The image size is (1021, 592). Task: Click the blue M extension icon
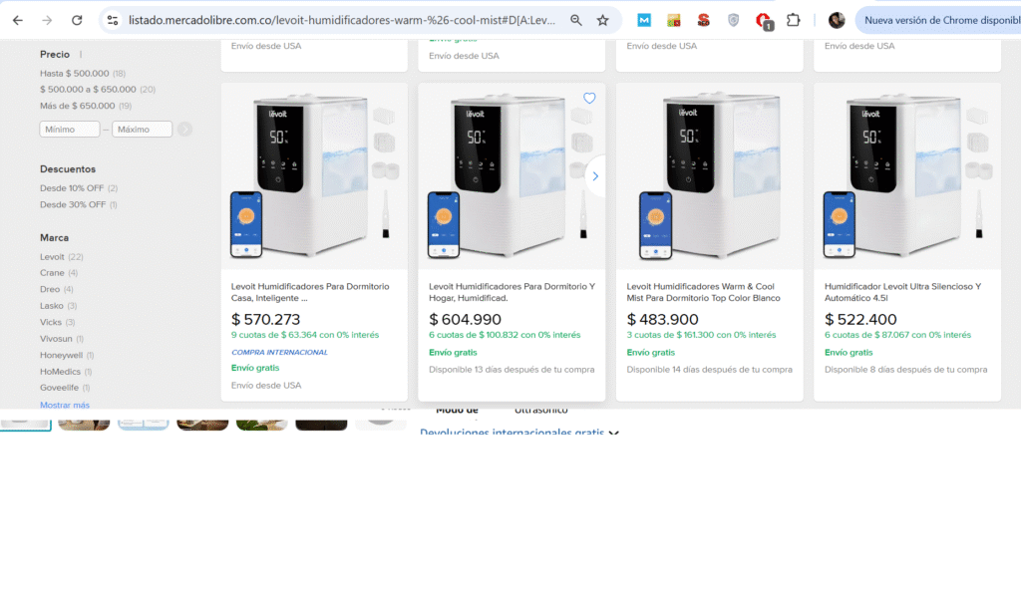pos(644,20)
